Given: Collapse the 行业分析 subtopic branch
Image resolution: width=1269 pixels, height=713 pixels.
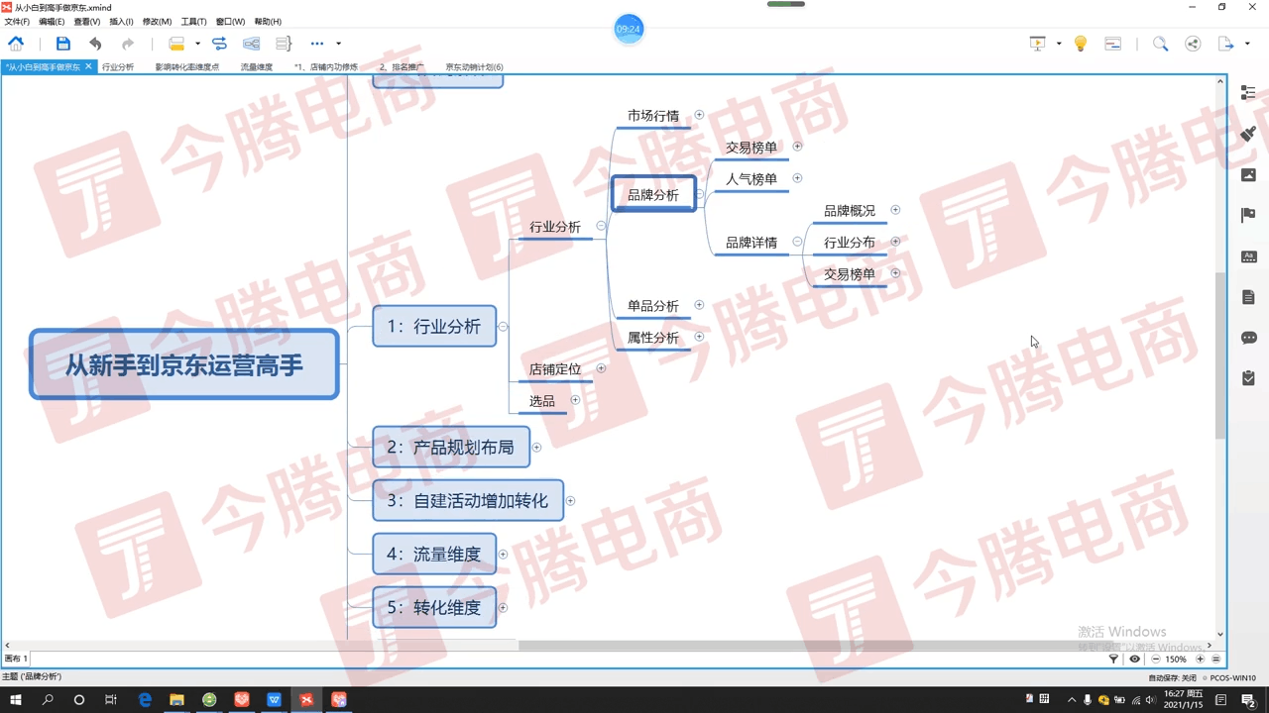Looking at the screenshot, I should pyautogui.click(x=601, y=226).
